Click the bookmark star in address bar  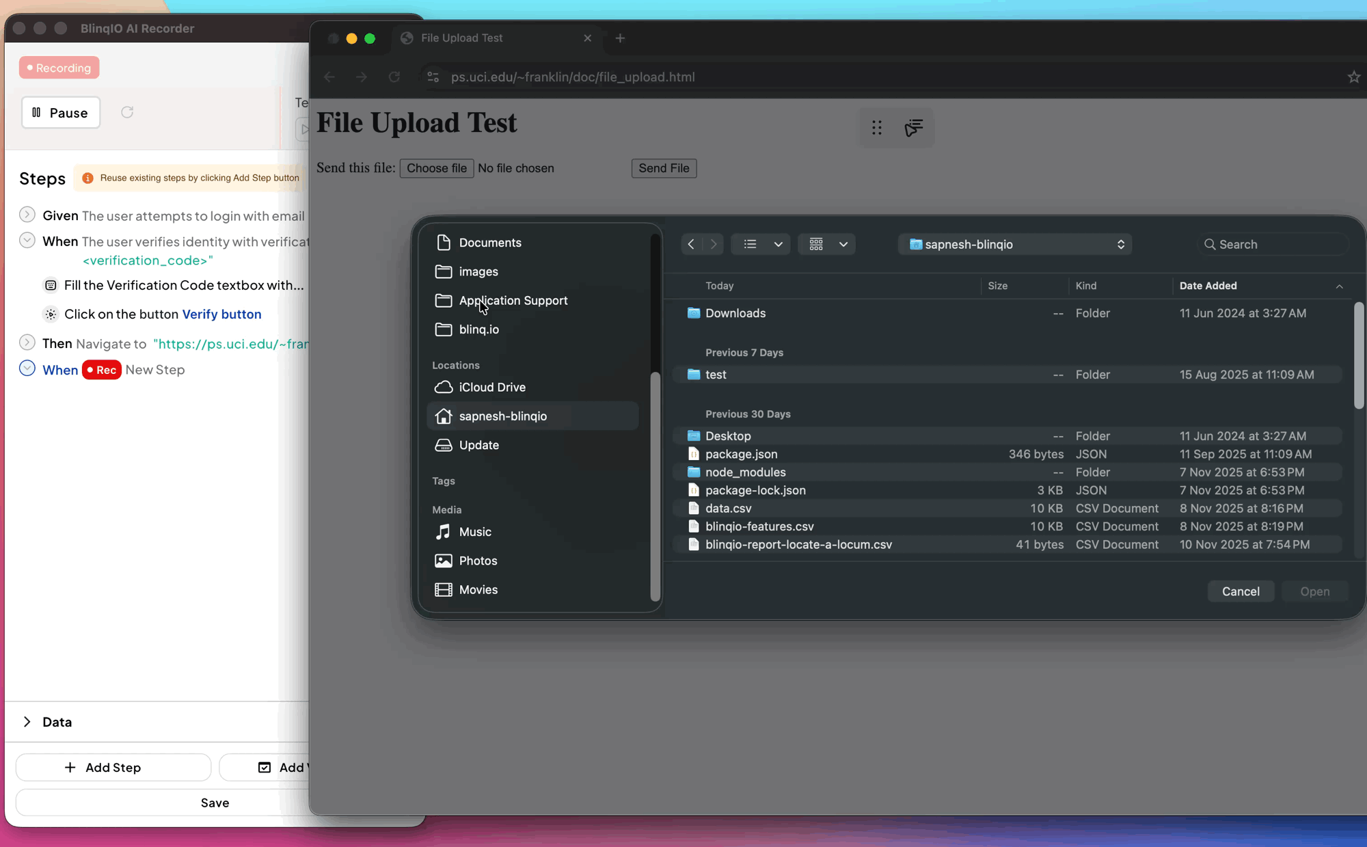pos(1353,77)
